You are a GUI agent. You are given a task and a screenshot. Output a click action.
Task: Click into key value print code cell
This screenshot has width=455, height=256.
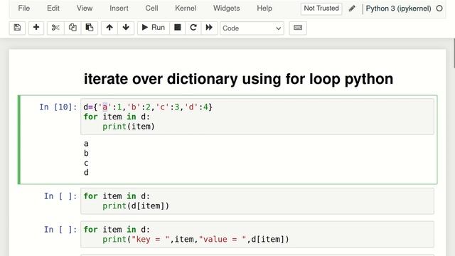click(257, 235)
